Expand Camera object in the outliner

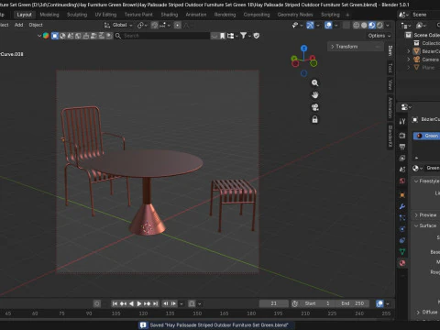[409, 60]
